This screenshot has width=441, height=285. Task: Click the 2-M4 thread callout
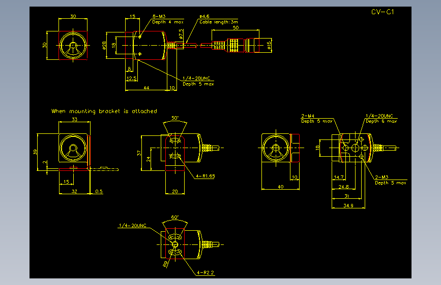308,116
